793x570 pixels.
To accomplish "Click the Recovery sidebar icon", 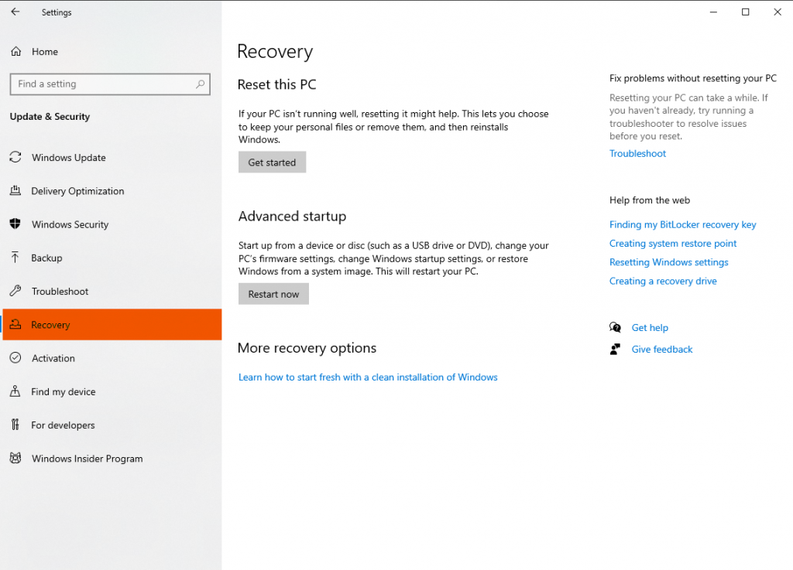I will 15,324.
